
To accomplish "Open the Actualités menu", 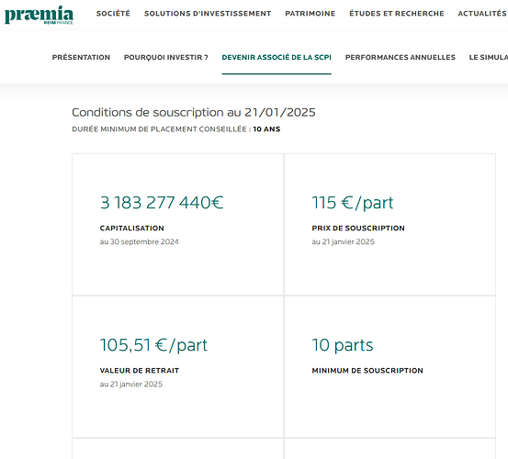I will tap(482, 14).
